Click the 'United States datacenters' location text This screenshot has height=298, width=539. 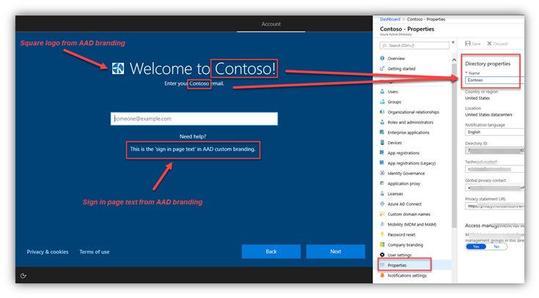[488, 115]
